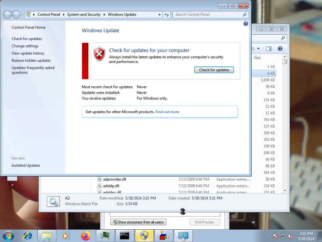Image resolution: width=322 pixels, height=242 pixels.
Task: Click Show processes from all users
Action: coord(138,222)
